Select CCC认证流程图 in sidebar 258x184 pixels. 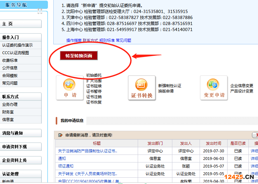(x=16, y=53)
